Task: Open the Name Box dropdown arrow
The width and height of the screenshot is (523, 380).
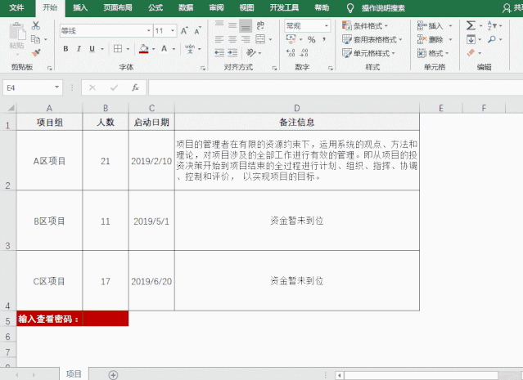Action: pos(56,87)
